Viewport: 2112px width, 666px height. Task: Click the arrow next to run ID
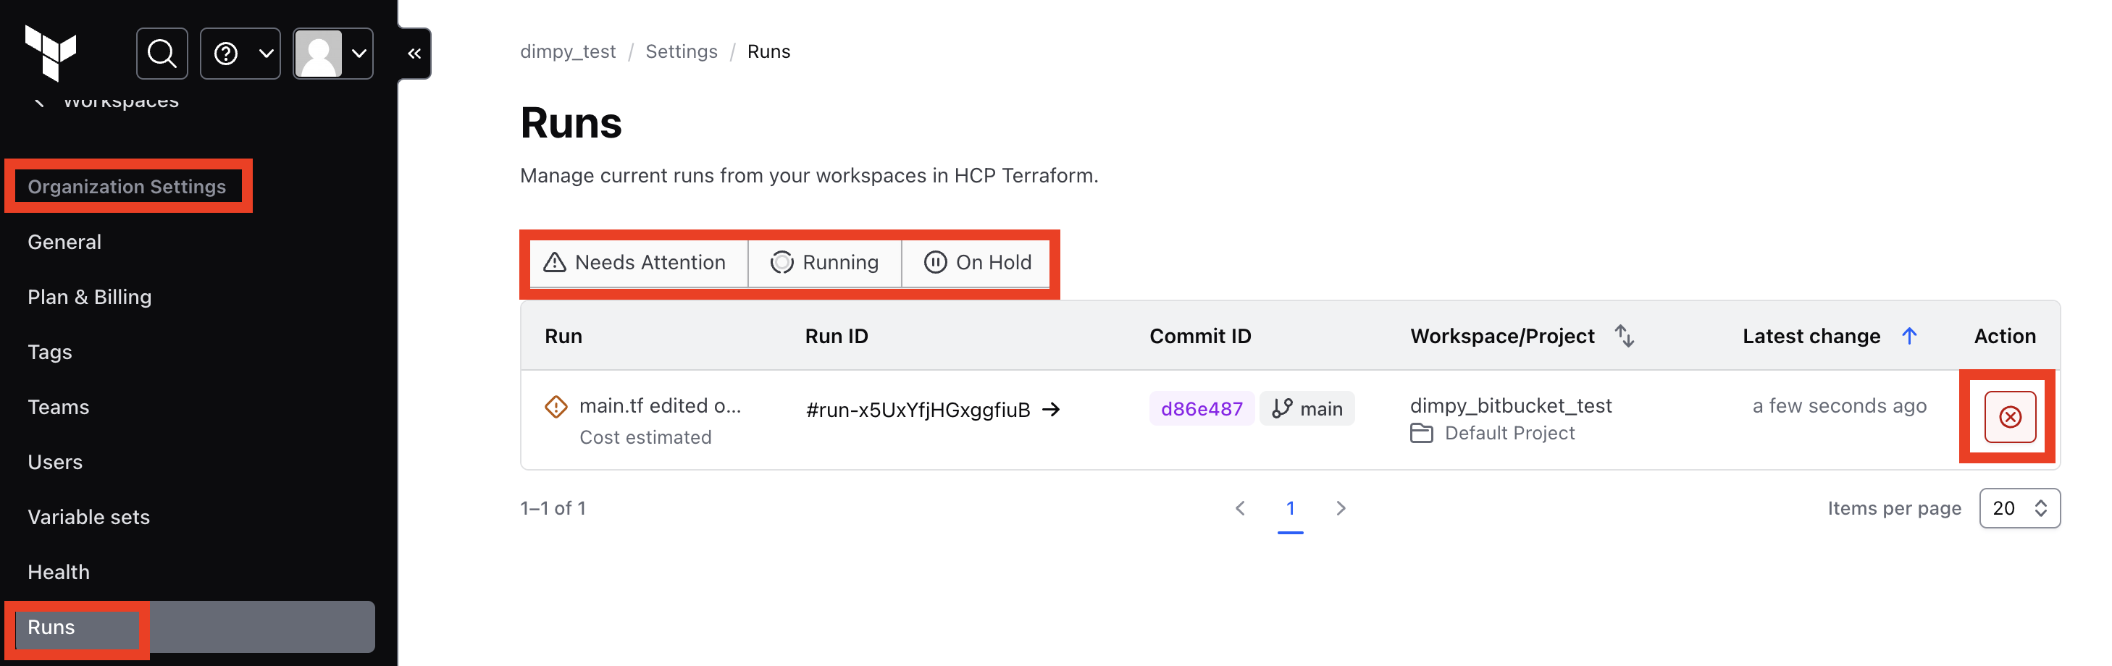[1050, 410]
